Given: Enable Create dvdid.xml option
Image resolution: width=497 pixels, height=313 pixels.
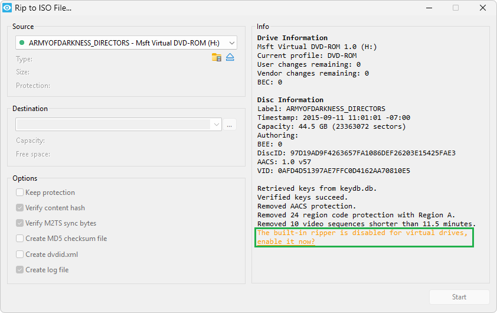Looking at the screenshot, I should pos(20,255).
